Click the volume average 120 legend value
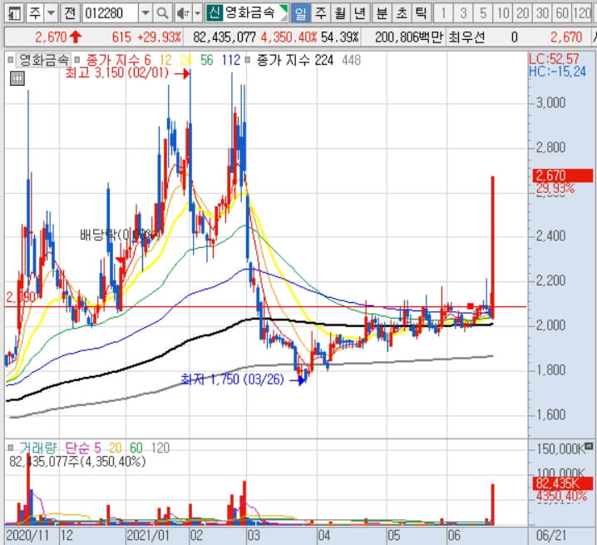The height and width of the screenshot is (545, 597). click(x=160, y=448)
